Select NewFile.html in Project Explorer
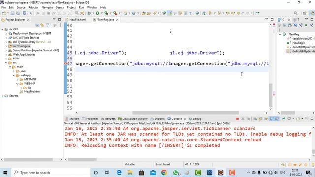This screenshot has width=315, height=177. tap(32, 92)
